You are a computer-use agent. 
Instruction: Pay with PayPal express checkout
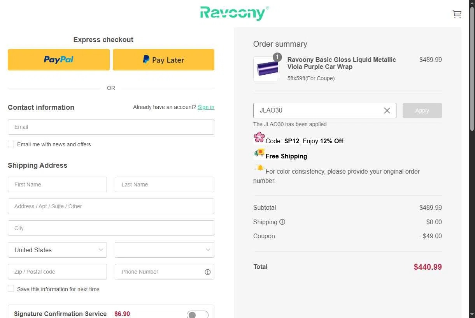point(59,60)
